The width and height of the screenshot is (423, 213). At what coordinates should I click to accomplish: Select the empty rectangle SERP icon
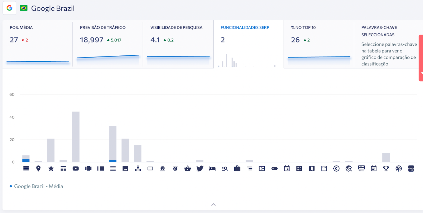point(150,168)
